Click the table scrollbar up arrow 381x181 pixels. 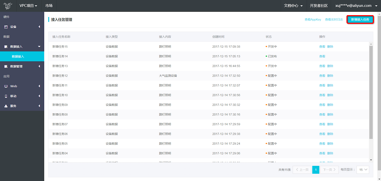pyautogui.click(x=371, y=44)
